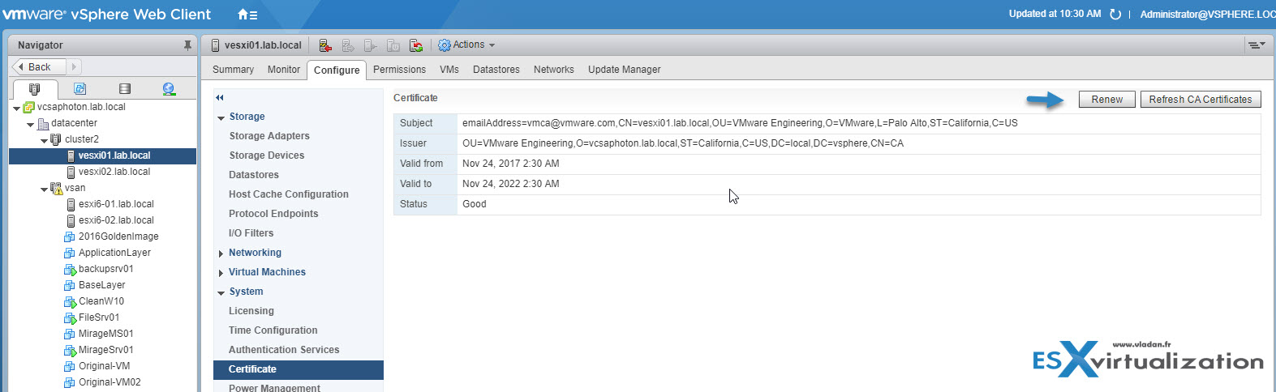Select host vesxi01.lab.local in tree
This screenshot has width=1276, height=392.
(x=114, y=156)
